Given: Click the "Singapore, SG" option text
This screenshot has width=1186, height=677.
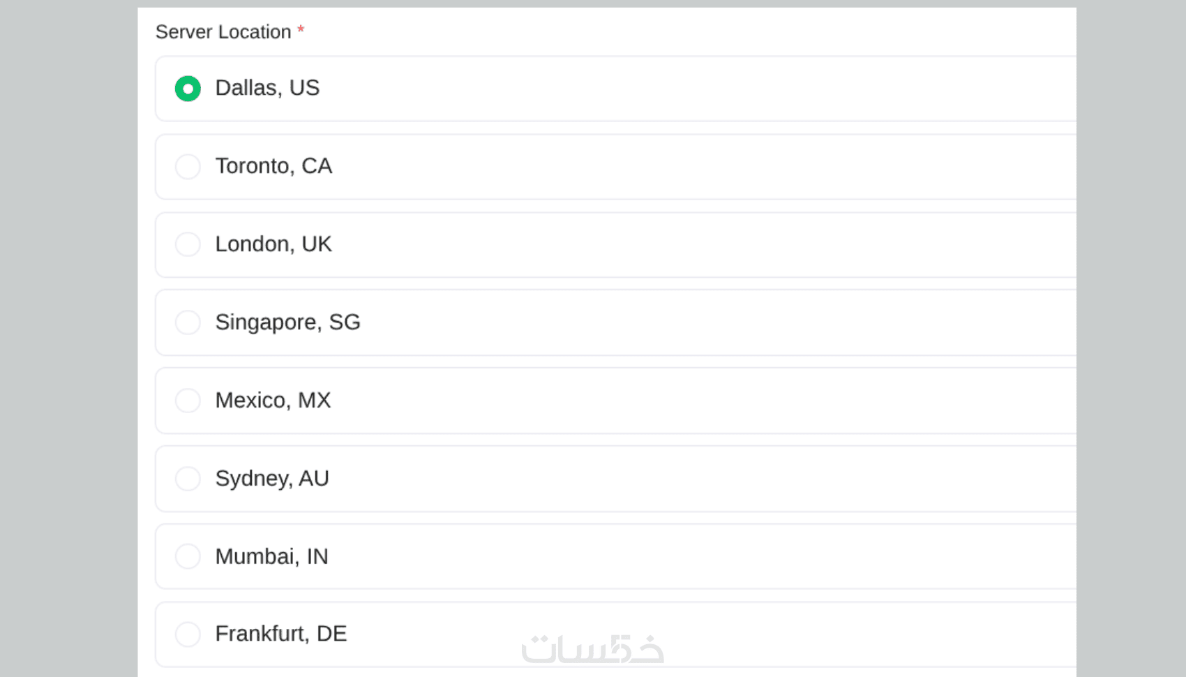Looking at the screenshot, I should coord(287,322).
